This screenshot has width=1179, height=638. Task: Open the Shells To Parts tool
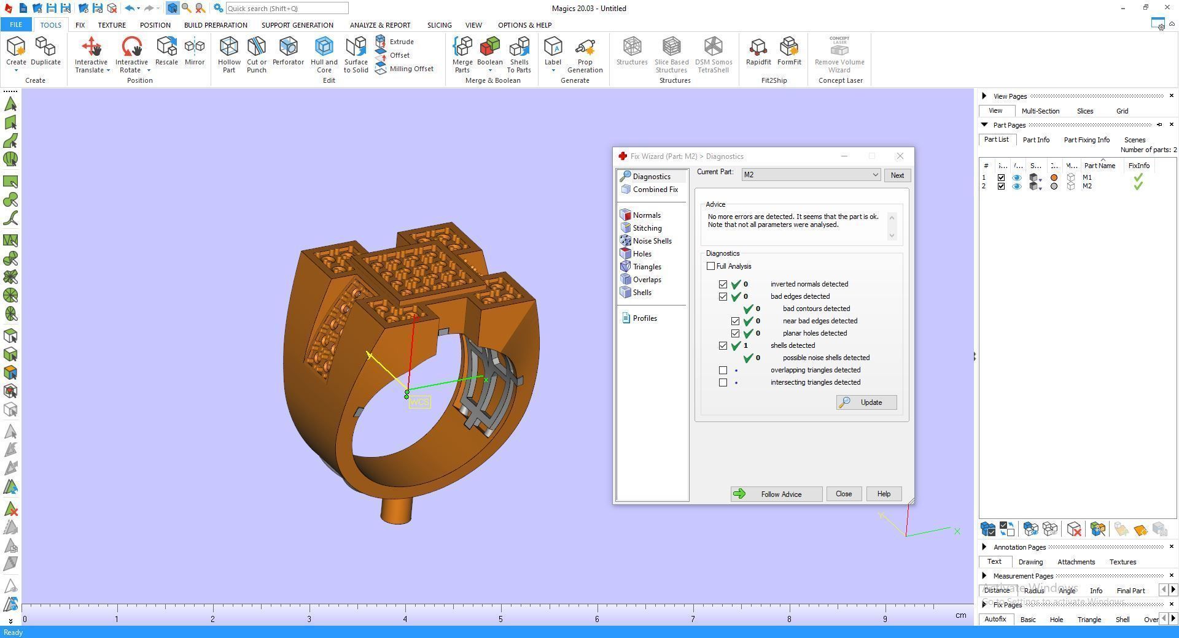pos(519,55)
